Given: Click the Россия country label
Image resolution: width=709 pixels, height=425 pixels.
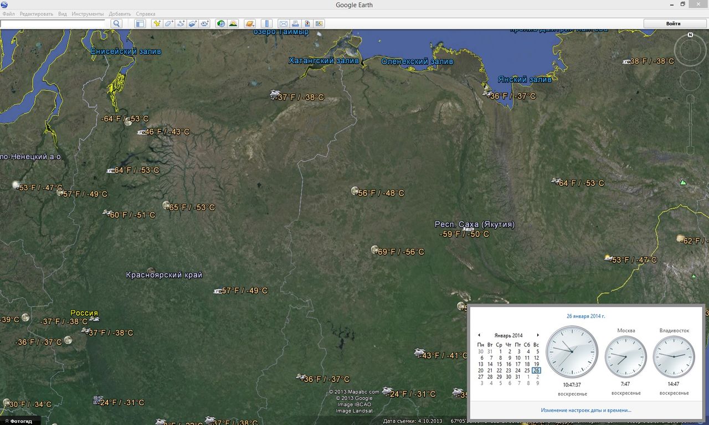Looking at the screenshot, I should [84, 313].
